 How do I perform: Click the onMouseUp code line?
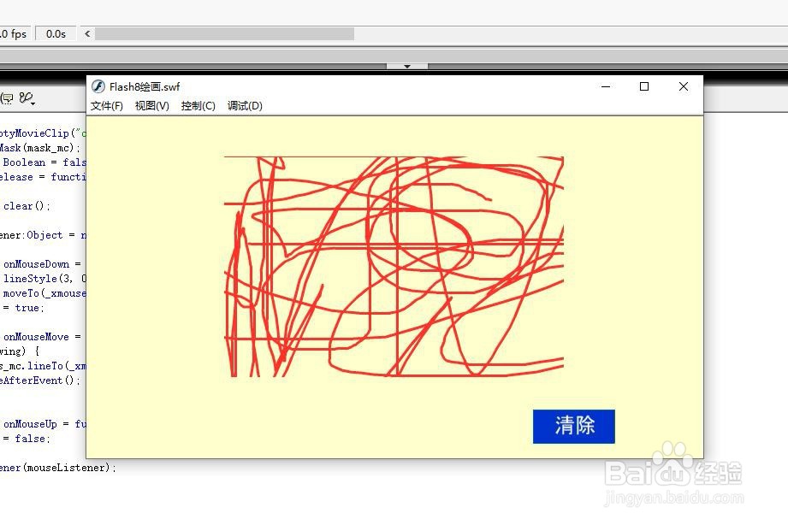[x=44, y=424]
